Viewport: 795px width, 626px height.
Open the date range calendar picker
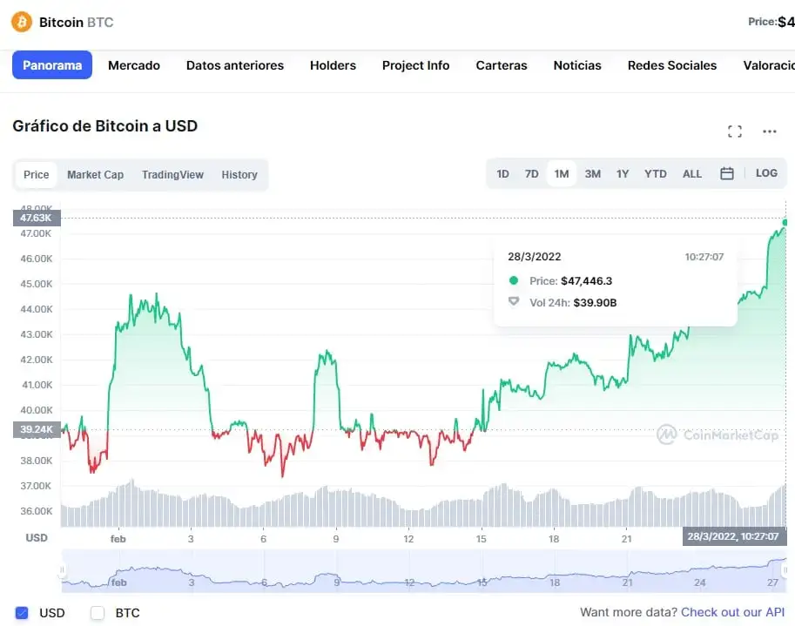pyautogui.click(x=727, y=173)
